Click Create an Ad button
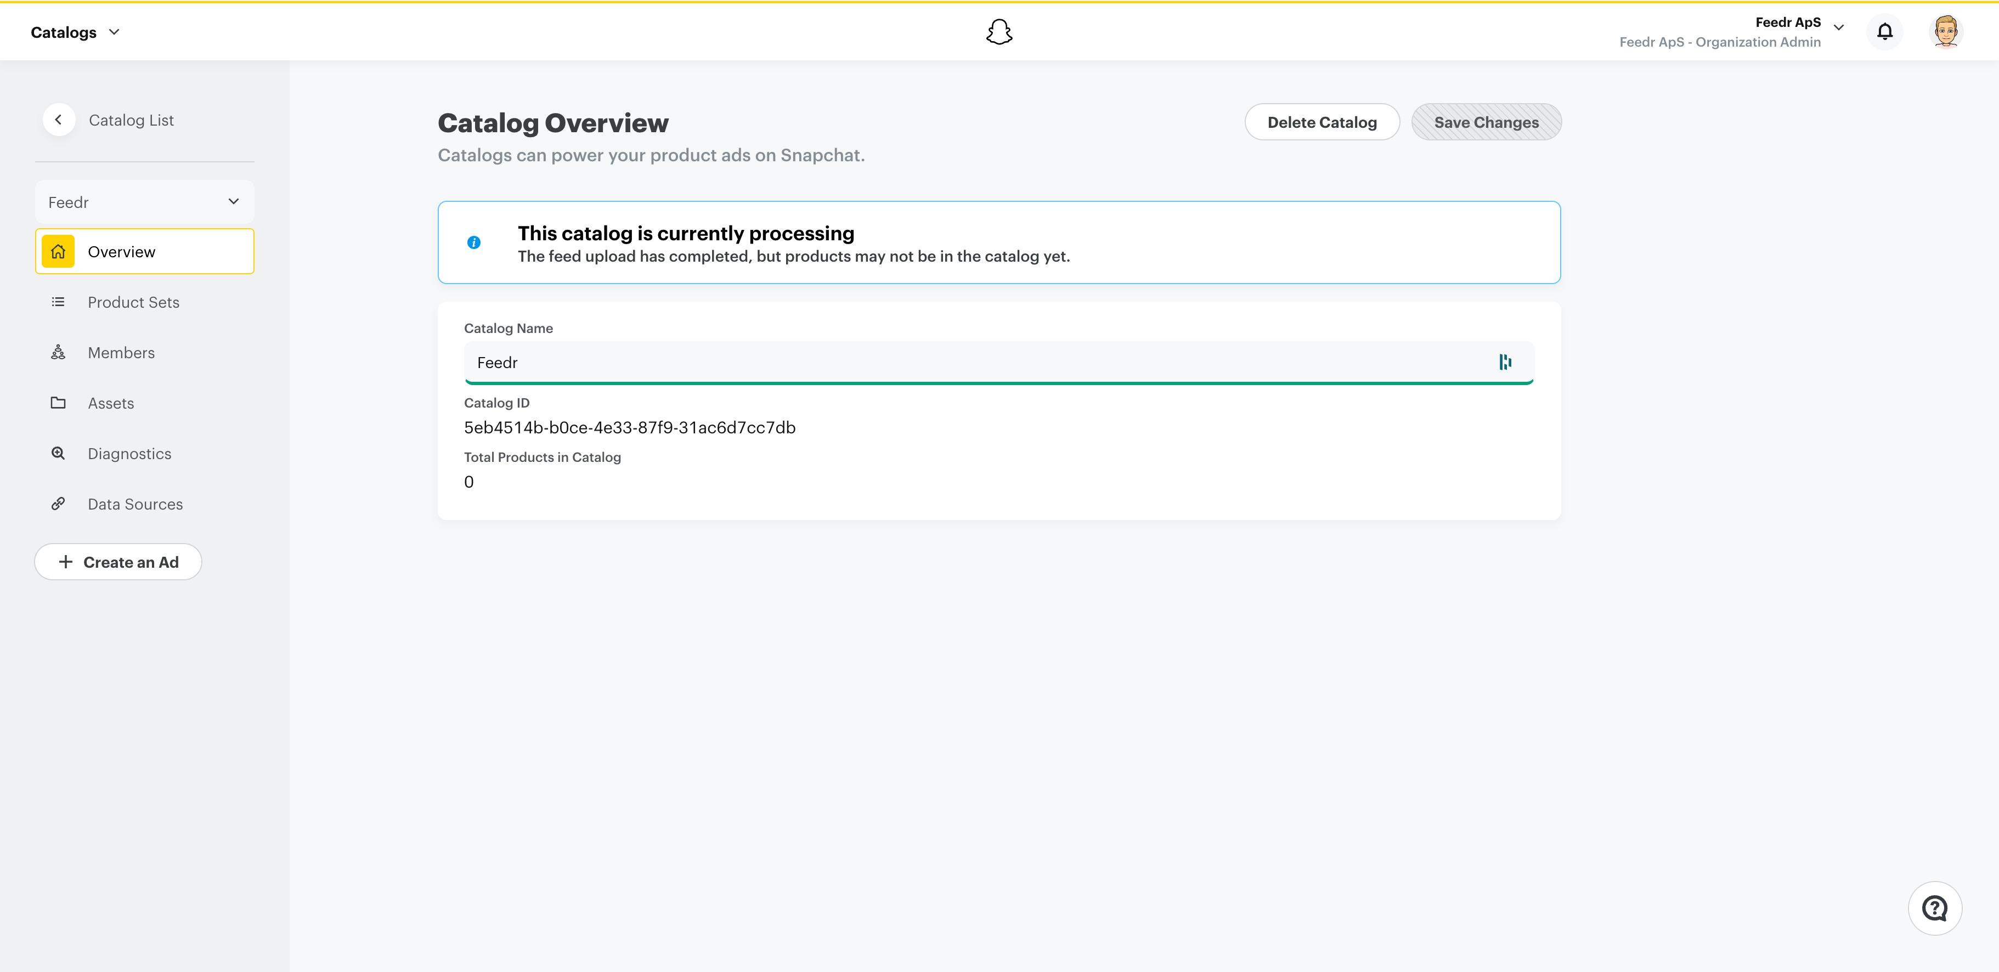 (118, 562)
